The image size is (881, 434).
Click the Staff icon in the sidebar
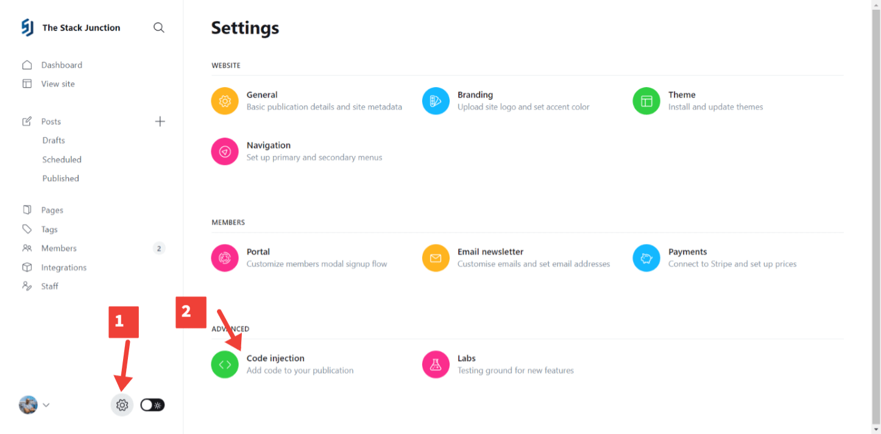pos(27,285)
